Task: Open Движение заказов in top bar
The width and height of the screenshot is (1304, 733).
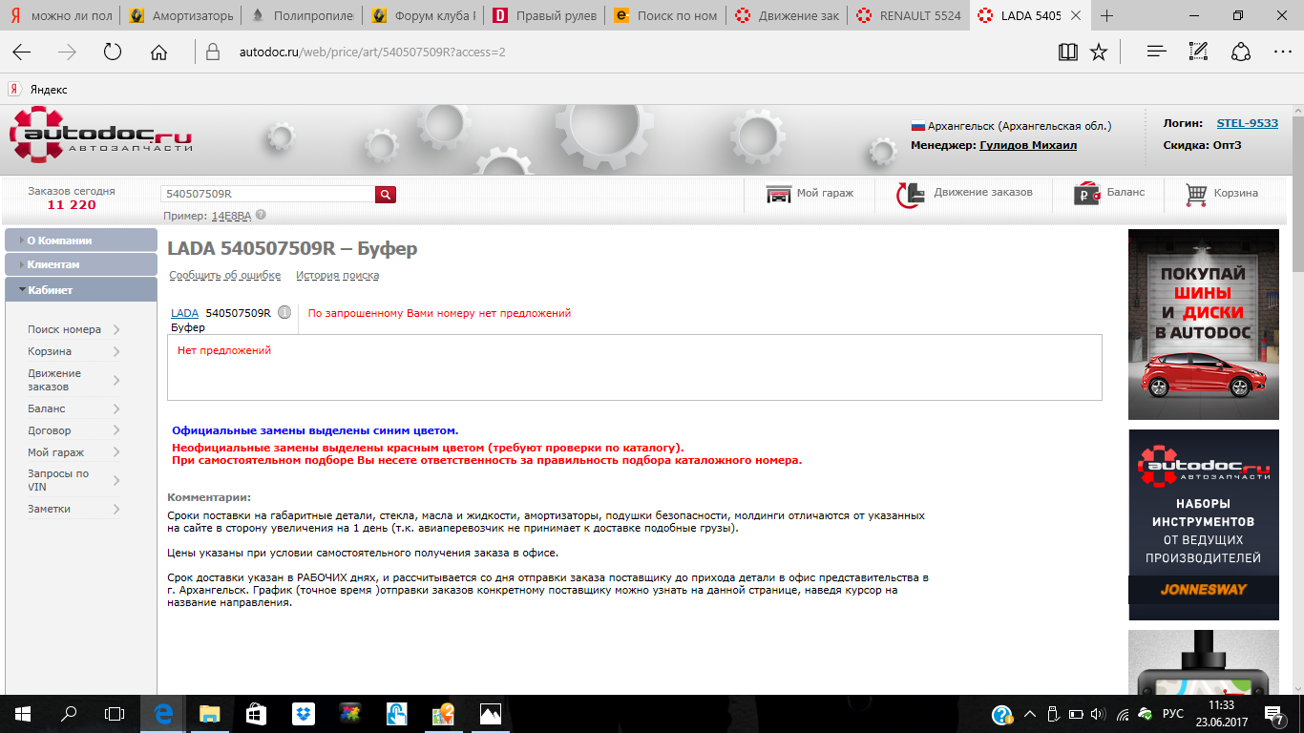Action: point(964,194)
